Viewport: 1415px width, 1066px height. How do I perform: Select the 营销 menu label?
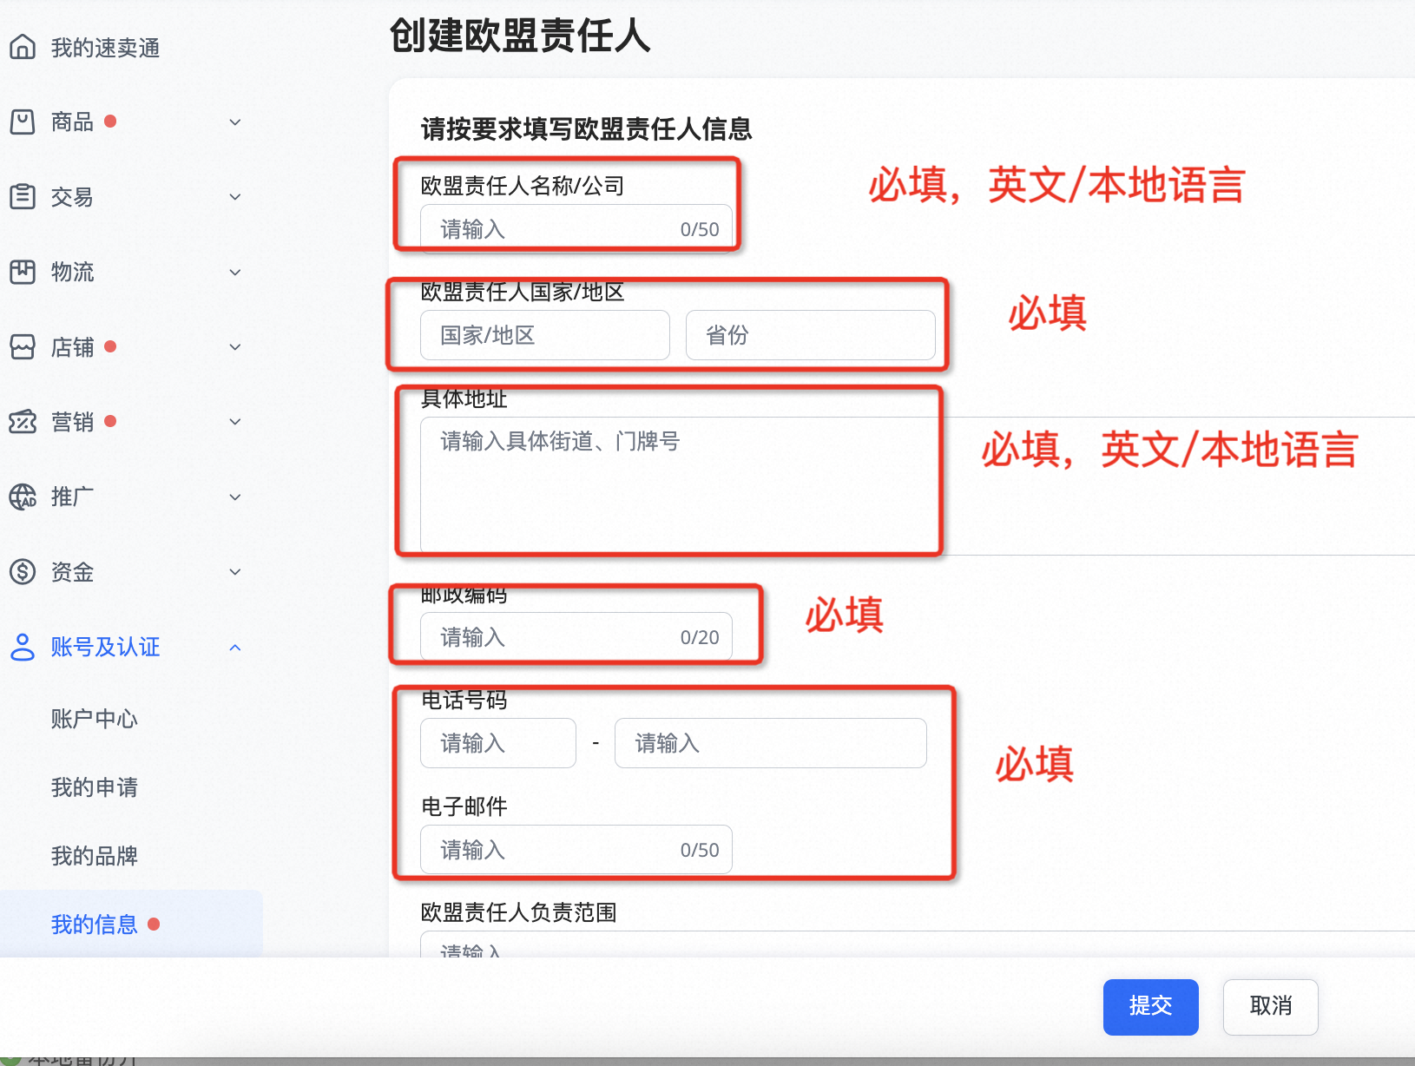72,422
